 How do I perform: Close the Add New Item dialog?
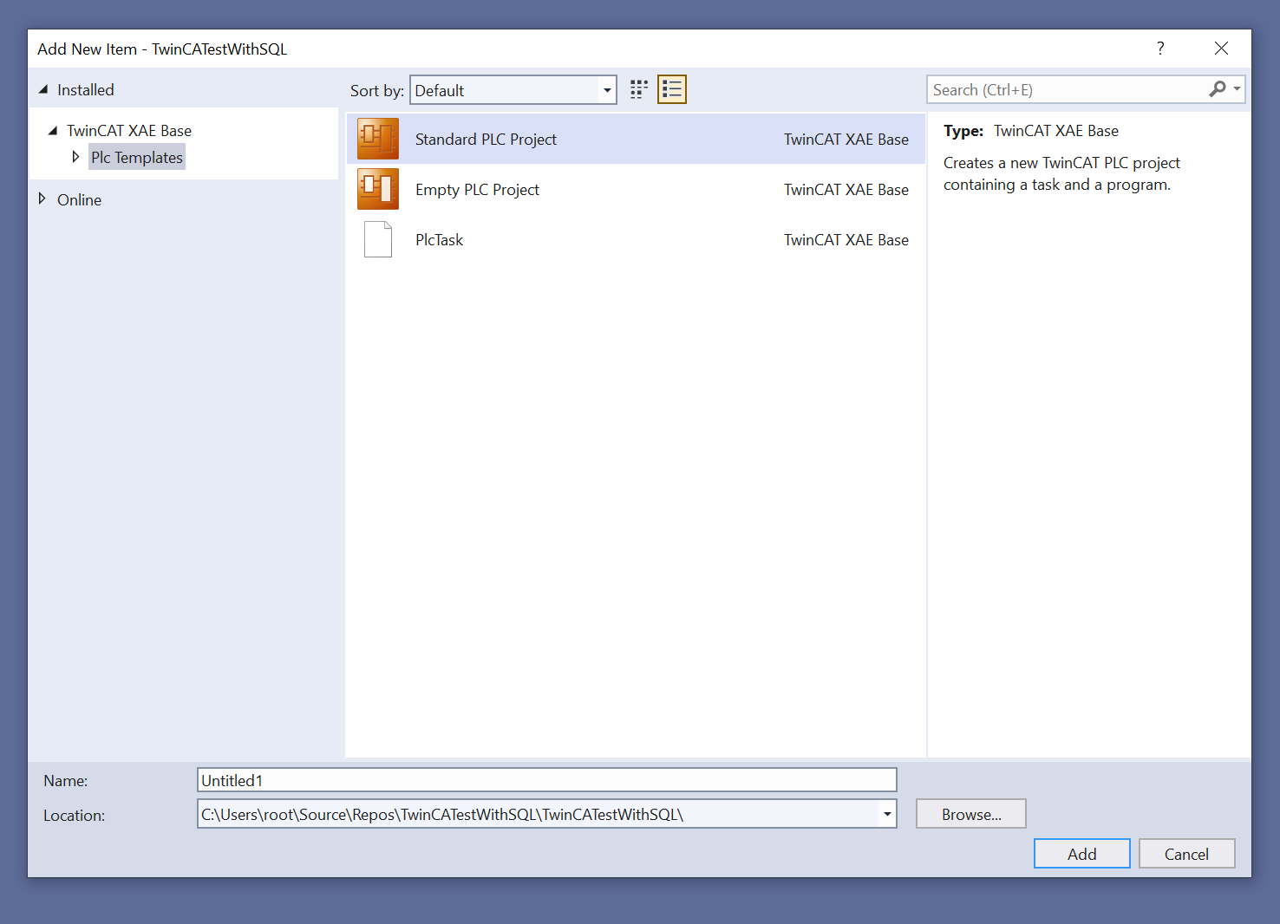point(1221,49)
